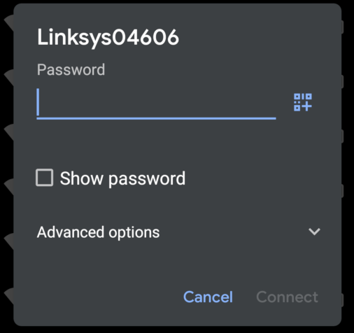Click the blue QR code plus icon
The image size is (354, 333).
303,102
